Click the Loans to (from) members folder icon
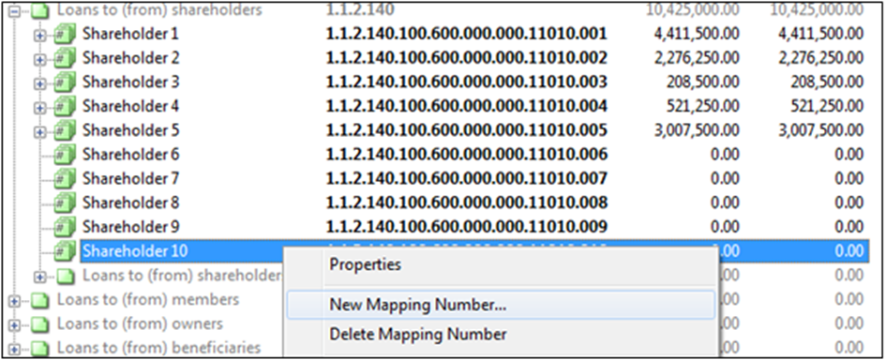The image size is (886, 360). [39, 300]
